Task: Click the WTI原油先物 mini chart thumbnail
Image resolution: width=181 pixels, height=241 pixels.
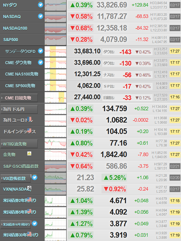Action: tap(55, 143)
